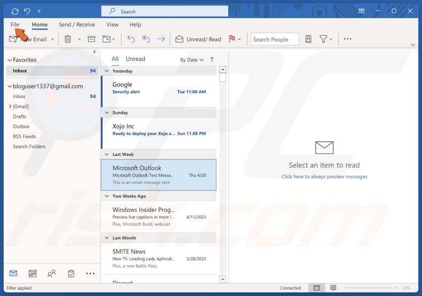Click the message list scroll up arrow

tap(223, 69)
